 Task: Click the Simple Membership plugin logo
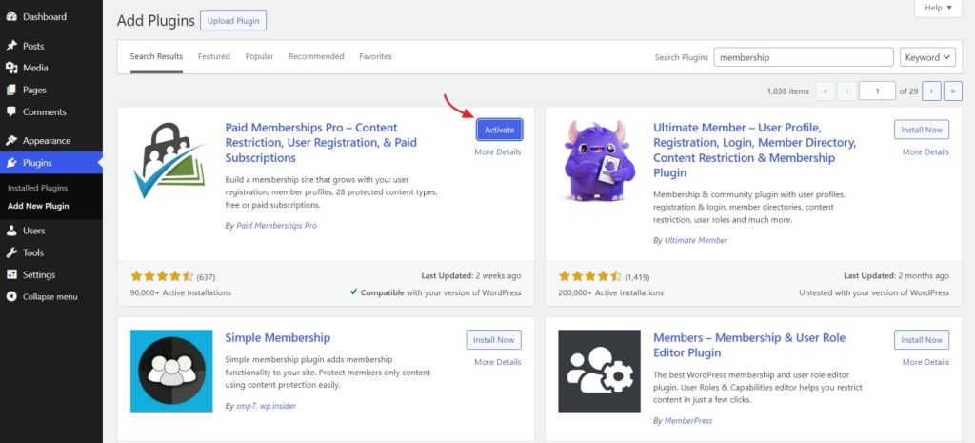[x=171, y=371]
